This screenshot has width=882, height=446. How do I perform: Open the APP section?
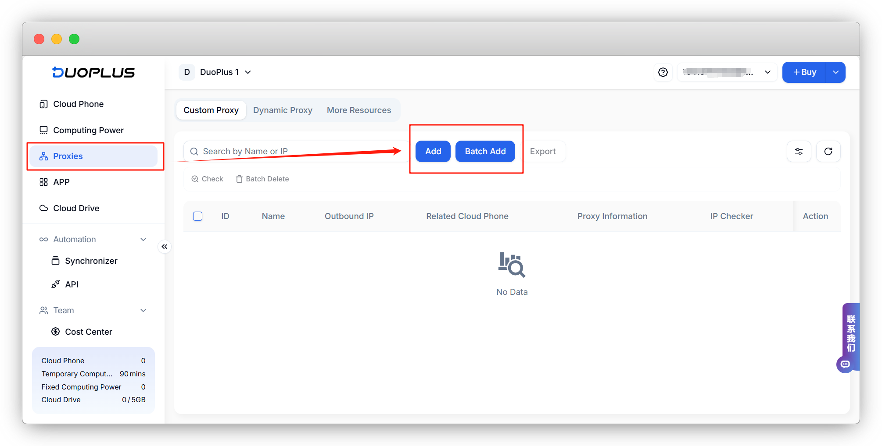(x=93, y=182)
